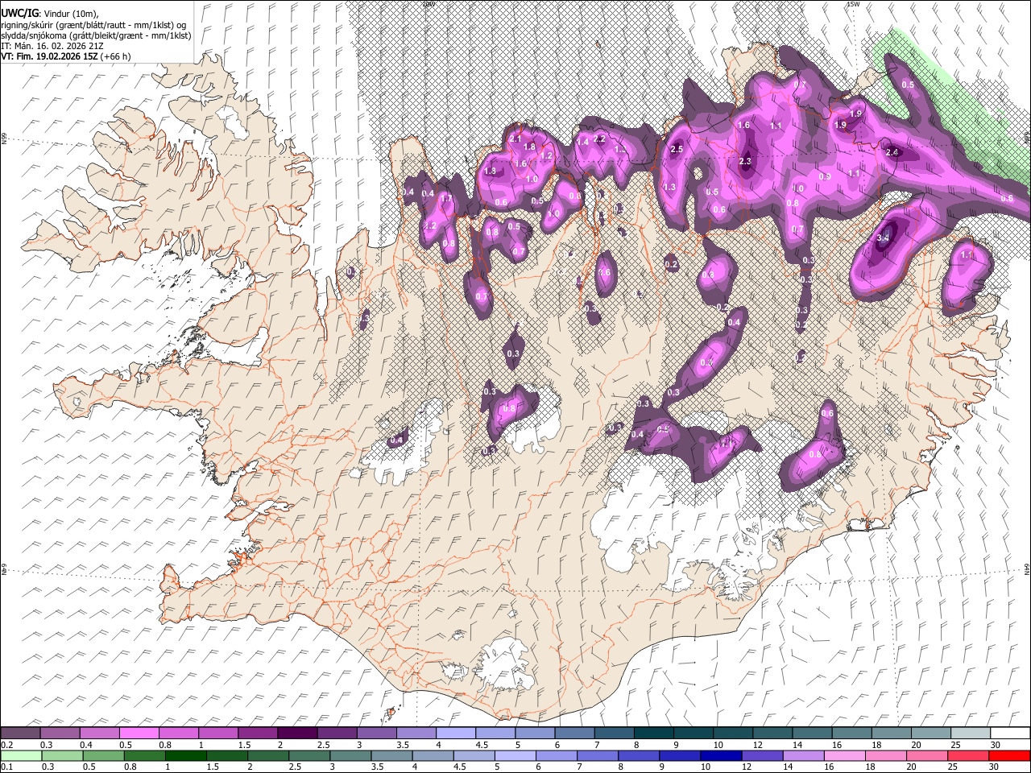Pick the pale lavender swatch between 4 and 4.5 upper legend

[454, 734]
